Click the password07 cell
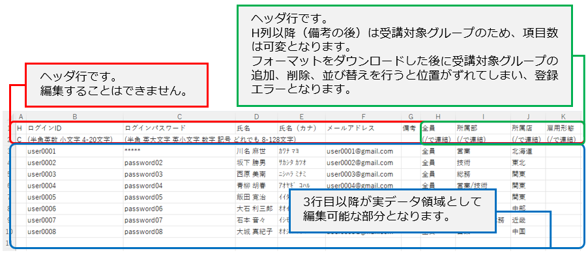Screen dimensions: 588x253 click(x=179, y=220)
